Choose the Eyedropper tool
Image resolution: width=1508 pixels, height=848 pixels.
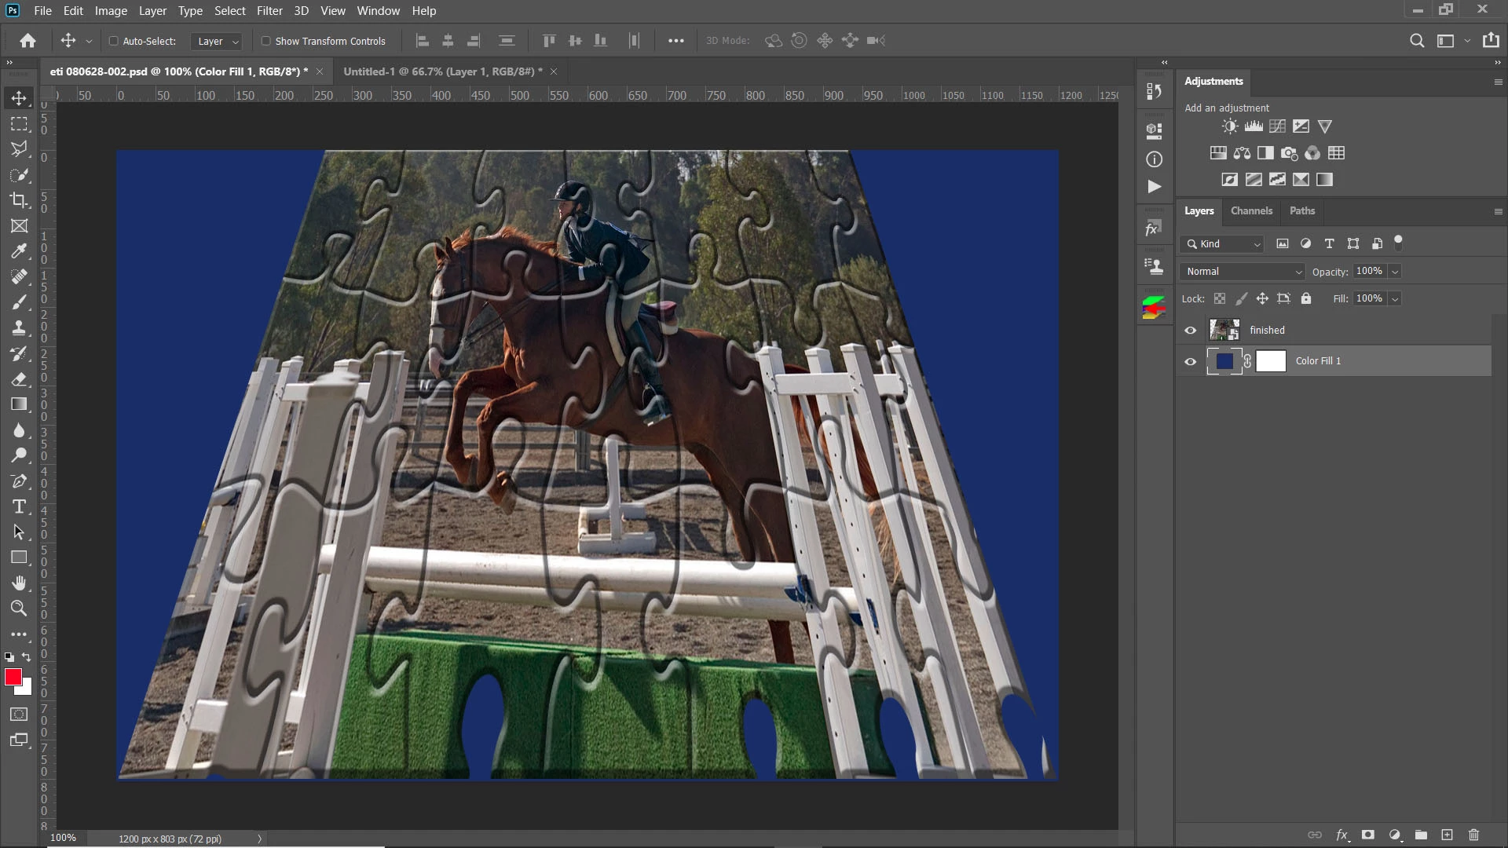pos(19,251)
